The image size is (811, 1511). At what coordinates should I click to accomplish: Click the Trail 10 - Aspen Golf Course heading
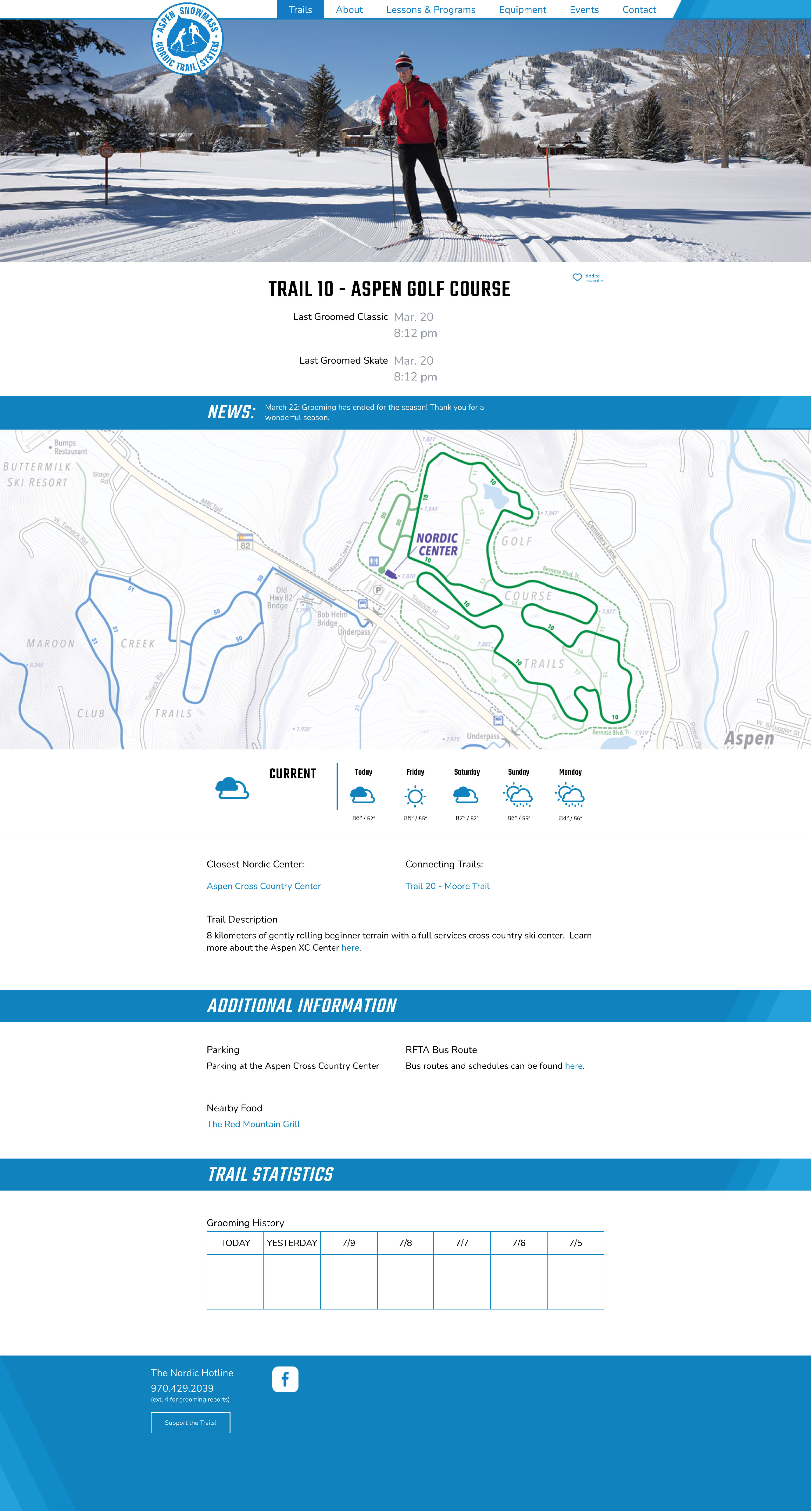click(389, 289)
